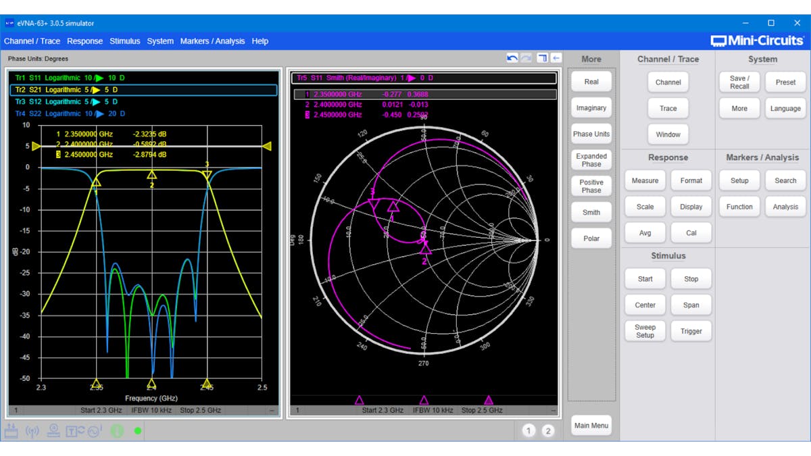Image resolution: width=811 pixels, height=456 pixels.
Task: Open the Format options under Response
Action: click(x=691, y=180)
